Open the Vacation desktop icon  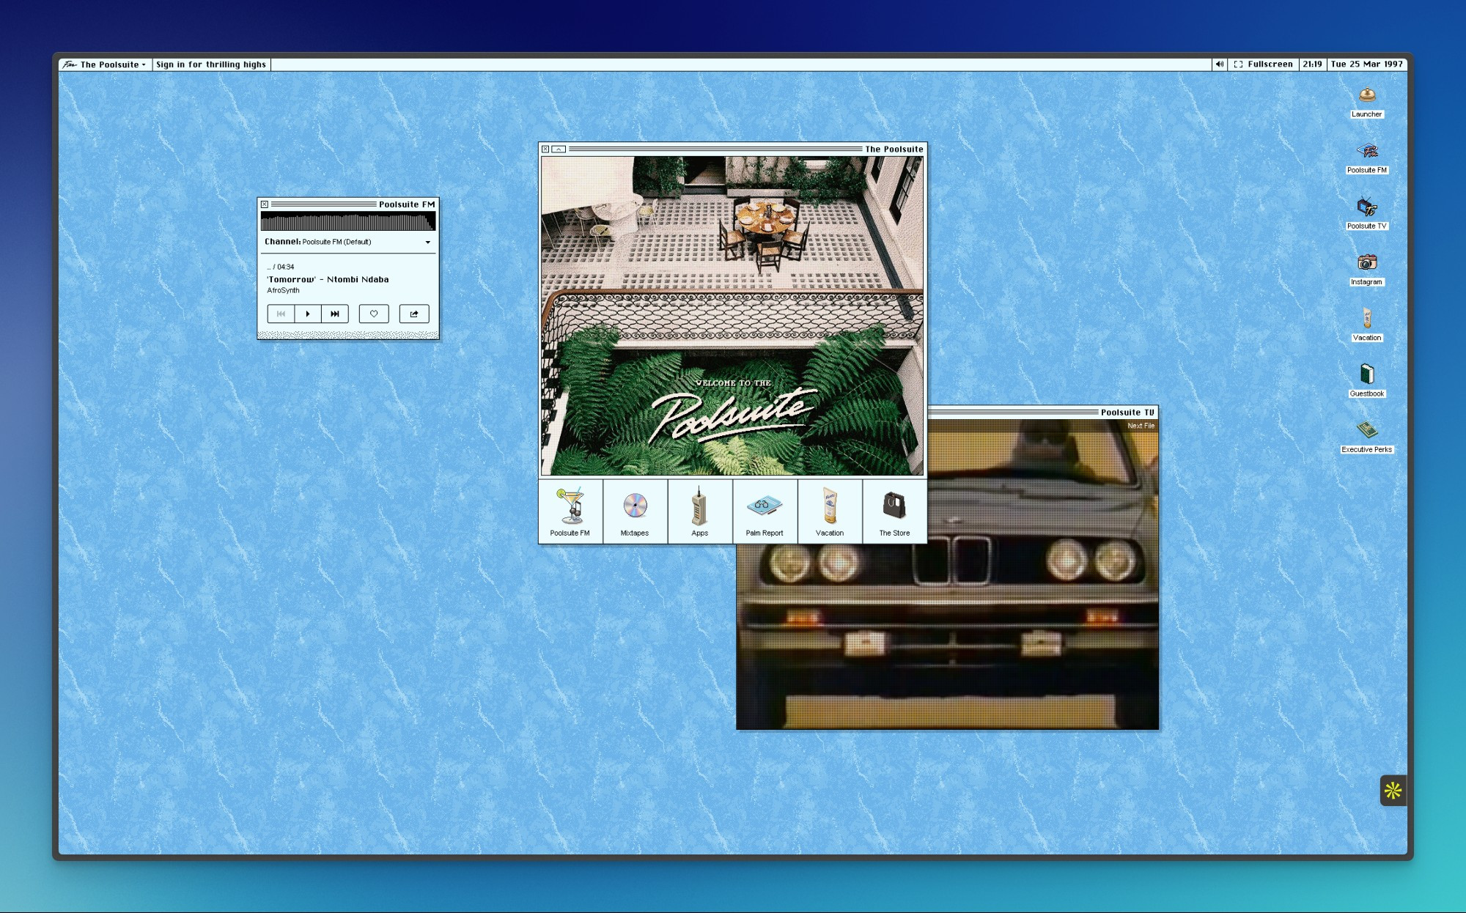(x=1366, y=325)
